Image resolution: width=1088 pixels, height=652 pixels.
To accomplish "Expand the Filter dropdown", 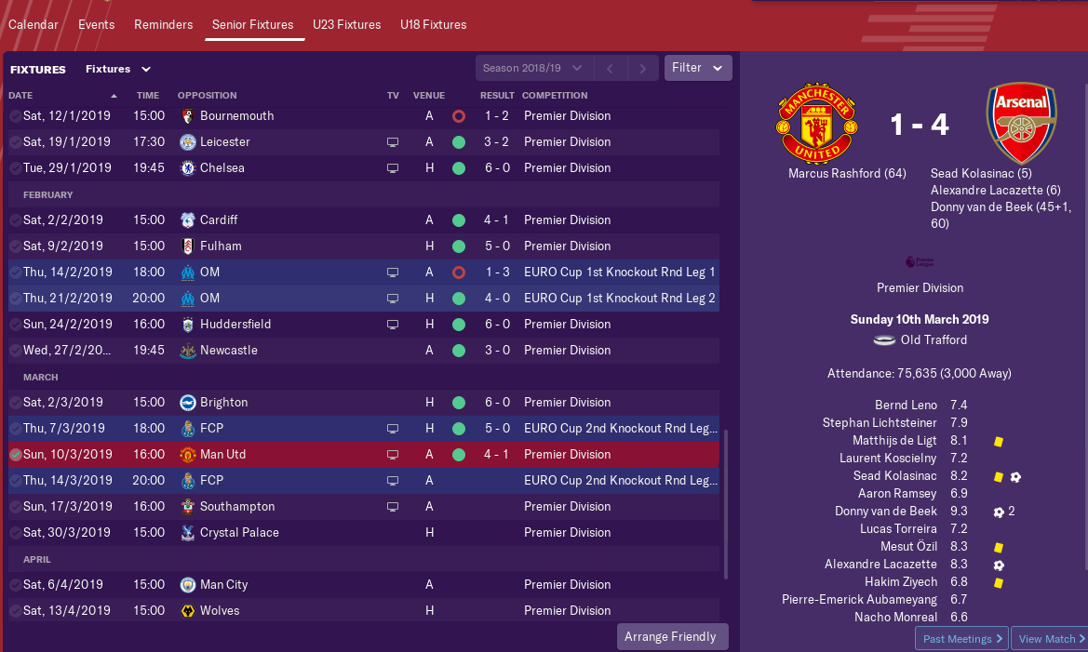I will pos(697,68).
